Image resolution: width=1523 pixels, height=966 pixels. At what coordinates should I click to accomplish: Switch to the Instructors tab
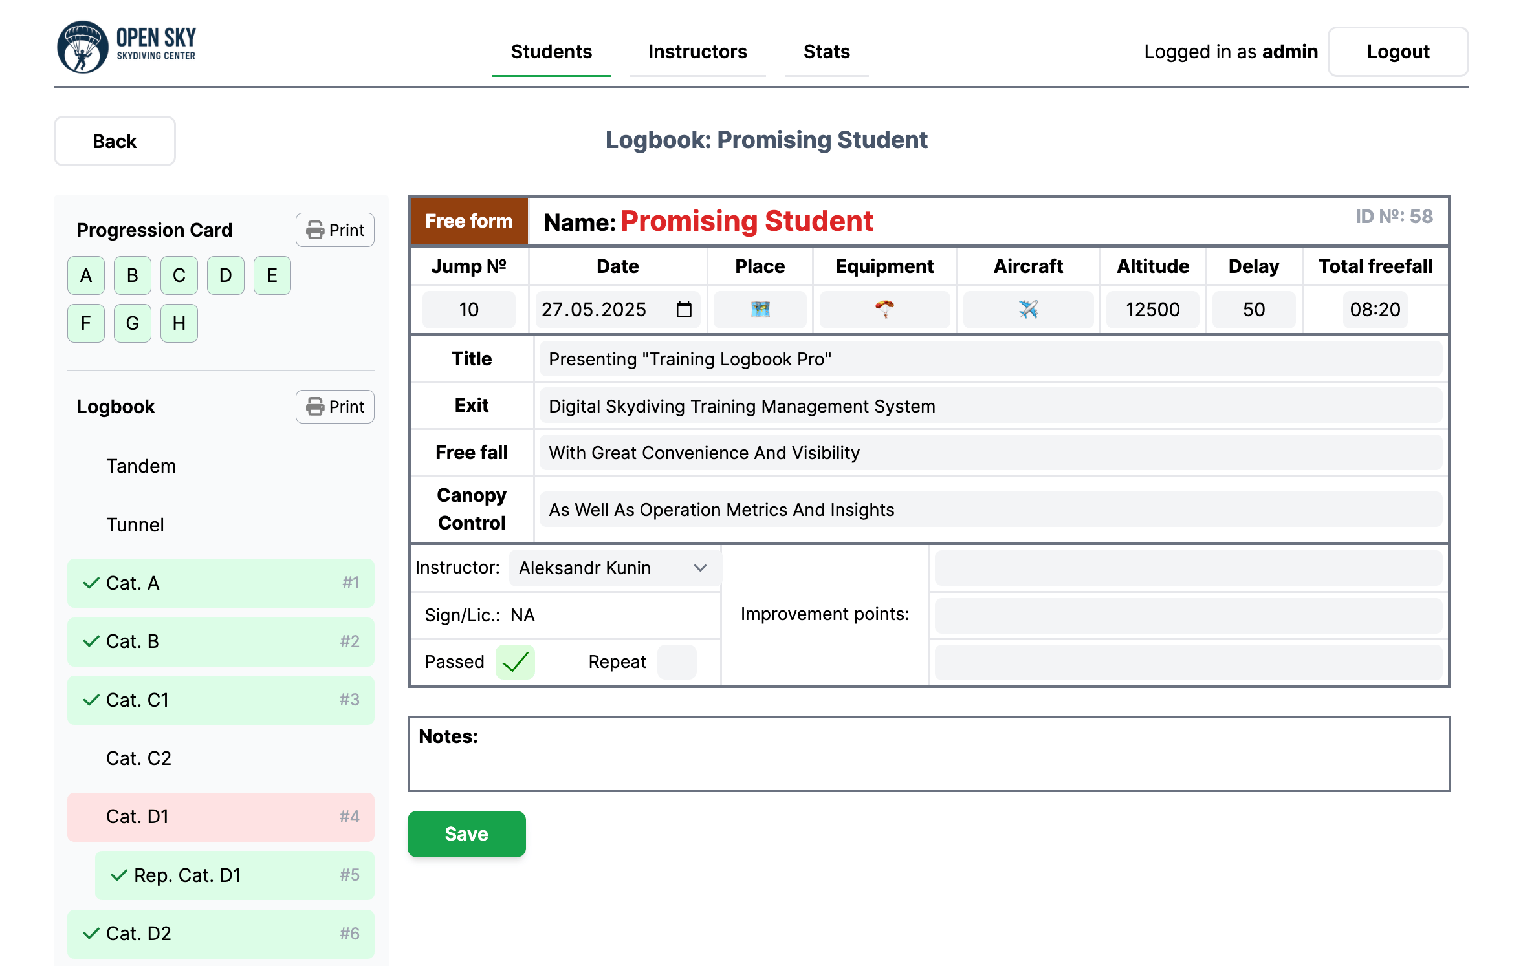click(697, 52)
